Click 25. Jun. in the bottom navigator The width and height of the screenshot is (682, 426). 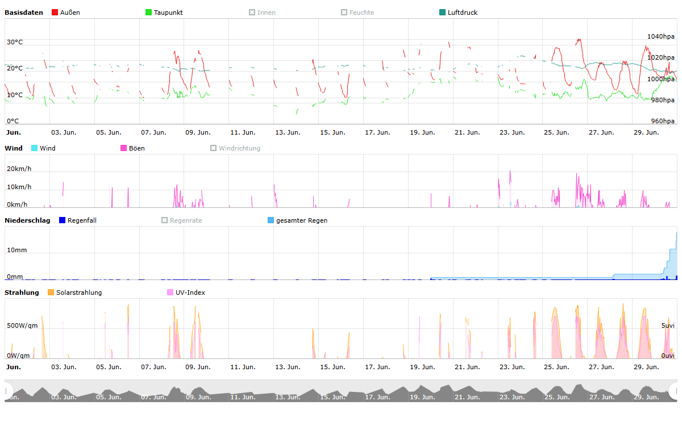(x=556, y=397)
